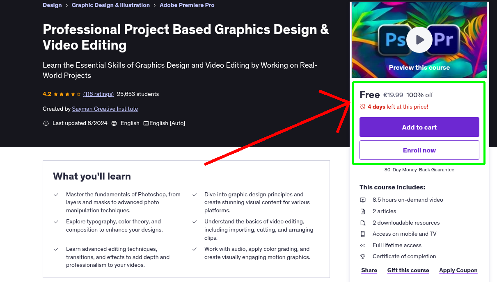Click the checkmark beside Master the fundamentals of Photoshop

[56, 195]
